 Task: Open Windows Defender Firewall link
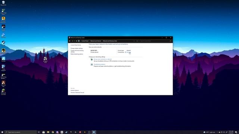point(77,93)
